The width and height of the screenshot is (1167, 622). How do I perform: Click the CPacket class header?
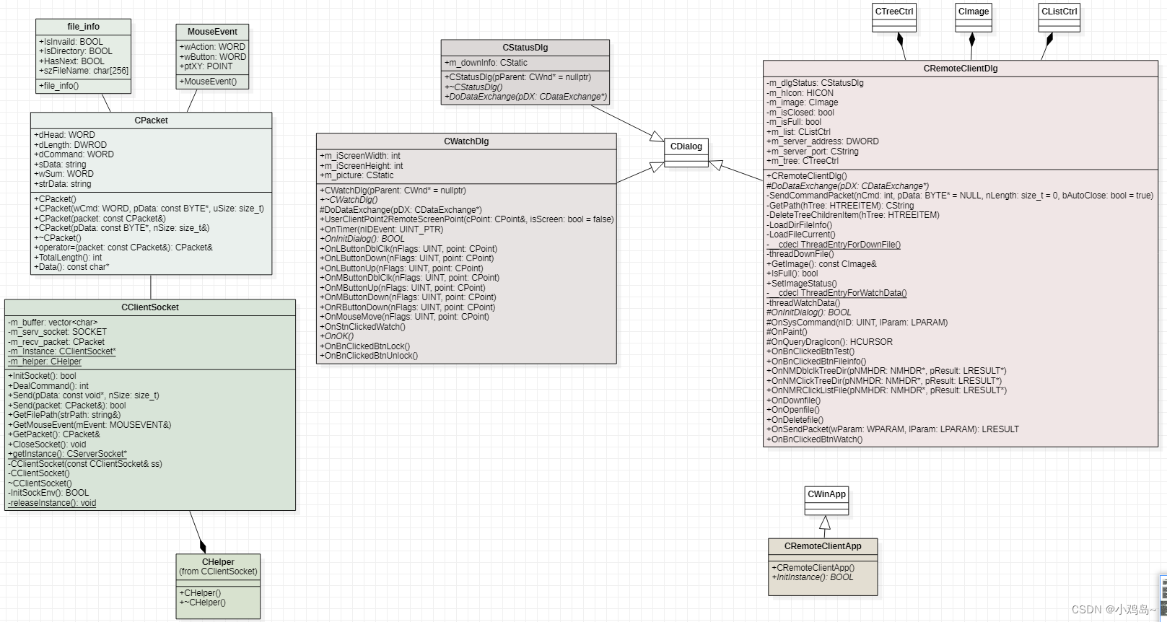[x=151, y=121]
